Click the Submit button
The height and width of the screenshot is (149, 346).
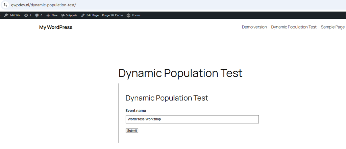coord(132,131)
